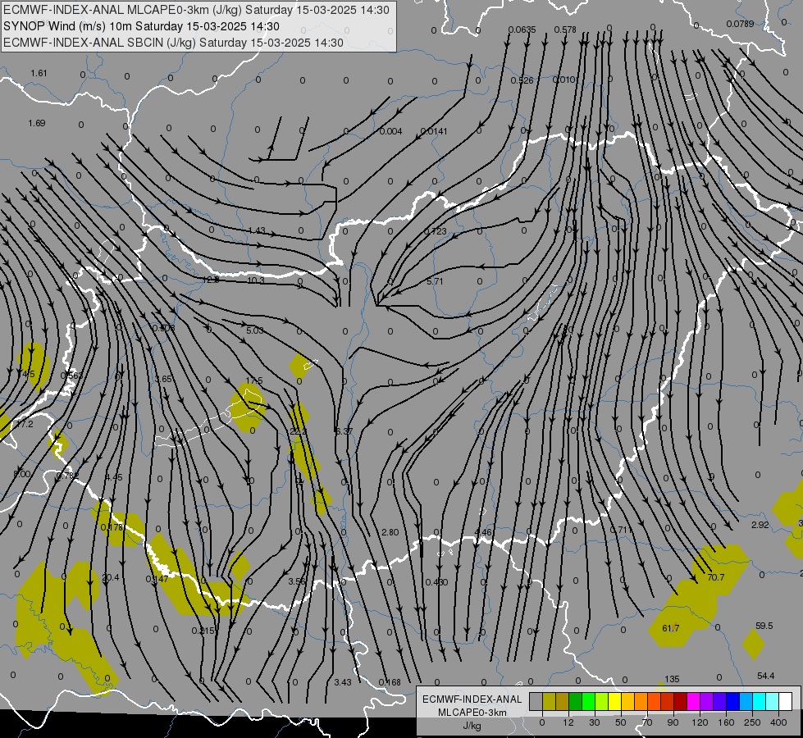Image resolution: width=803 pixels, height=738 pixels.
Task: Click the magenta legend swatch
Action: coord(693,702)
